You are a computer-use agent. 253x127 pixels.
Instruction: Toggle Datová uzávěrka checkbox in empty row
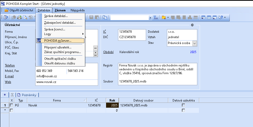tap(183, 111)
